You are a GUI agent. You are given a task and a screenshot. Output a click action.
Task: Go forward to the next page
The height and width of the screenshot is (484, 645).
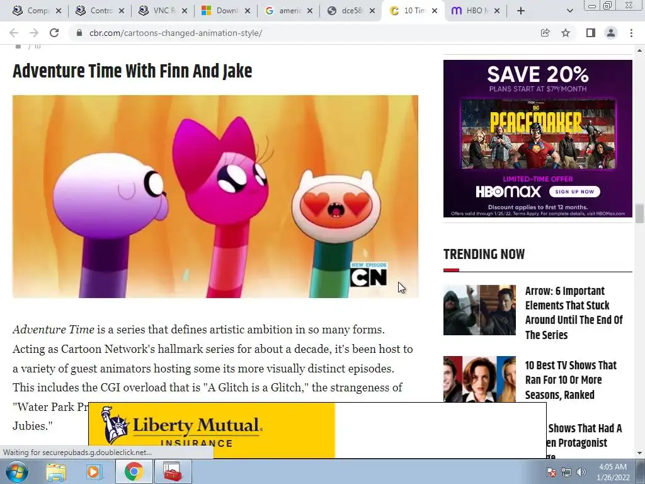click(34, 33)
